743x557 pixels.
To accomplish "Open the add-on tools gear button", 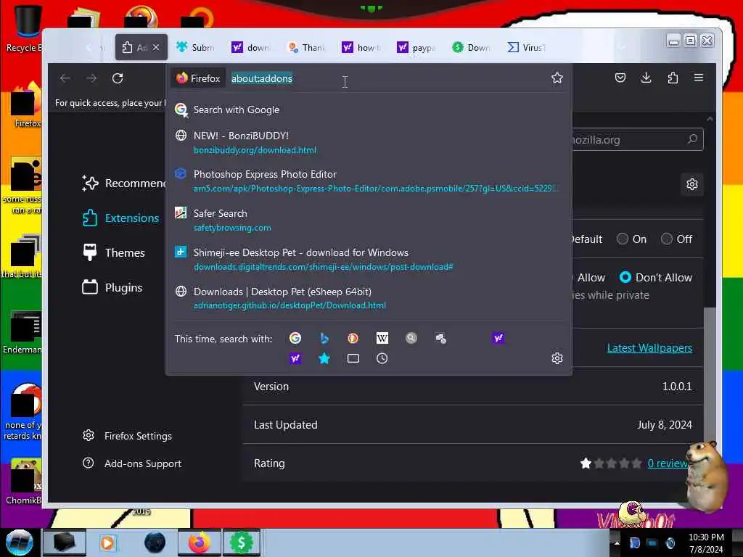I will [691, 183].
